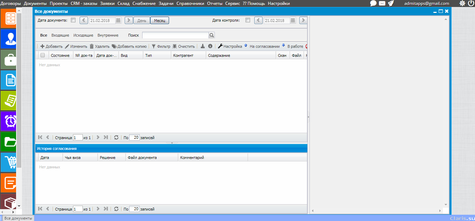
Task: Sort by Чья виза column header
Action: tap(80, 158)
